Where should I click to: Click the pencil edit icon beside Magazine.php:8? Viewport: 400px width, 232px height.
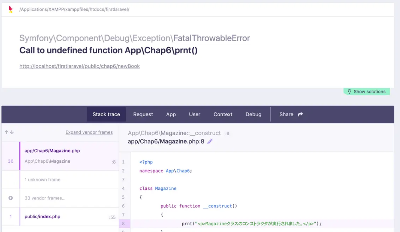[x=210, y=142]
